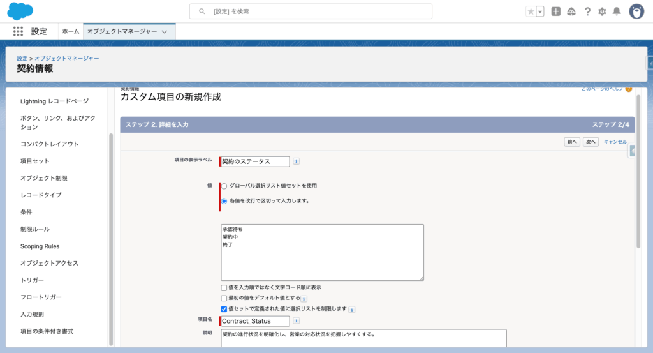This screenshot has width=653, height=353.
Task: Click the キャンセル link
Action: (x=615, y=142)
